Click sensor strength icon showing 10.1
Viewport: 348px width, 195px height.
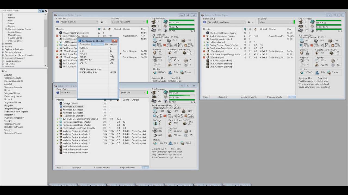(x=333, y=65)
